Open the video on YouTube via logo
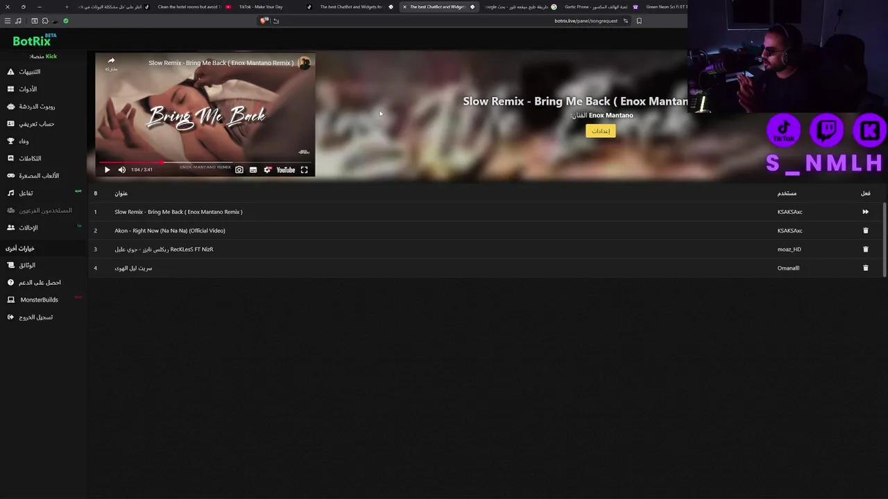Viewport: 888px width, 499px height. click(286, 170)
